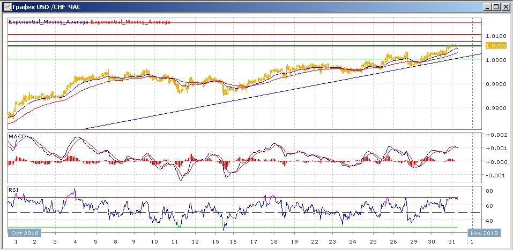
Task: Click the 80 level on RSI scale
Action: pos(490,191)
